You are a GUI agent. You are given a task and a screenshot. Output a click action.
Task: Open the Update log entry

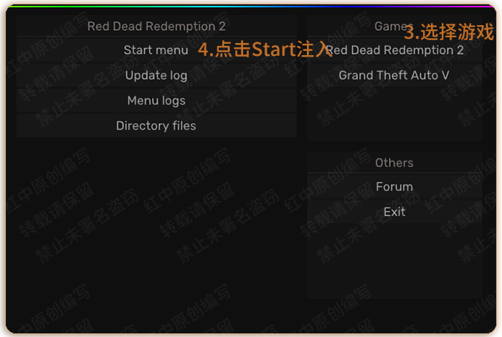[x=156, y=75]
